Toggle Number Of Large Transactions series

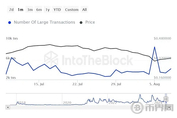tap(44, 22)
